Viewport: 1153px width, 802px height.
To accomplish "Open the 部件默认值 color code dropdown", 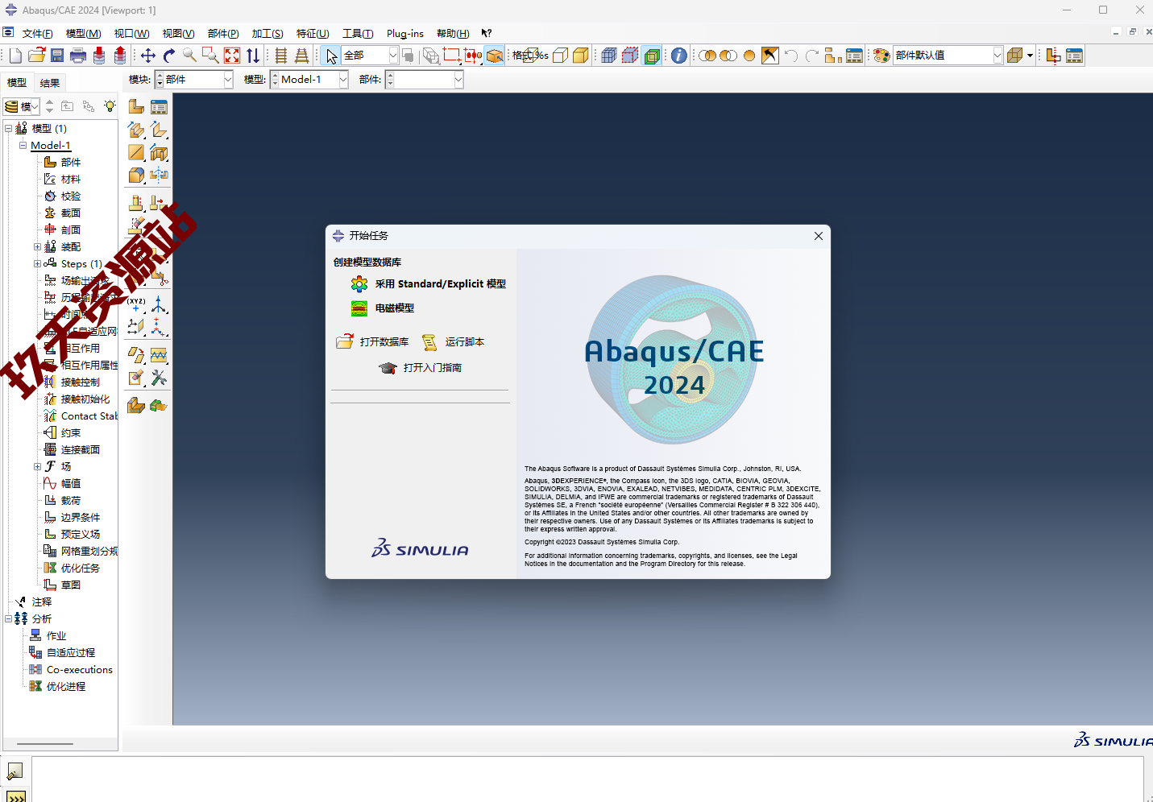I will coord(997,56).
